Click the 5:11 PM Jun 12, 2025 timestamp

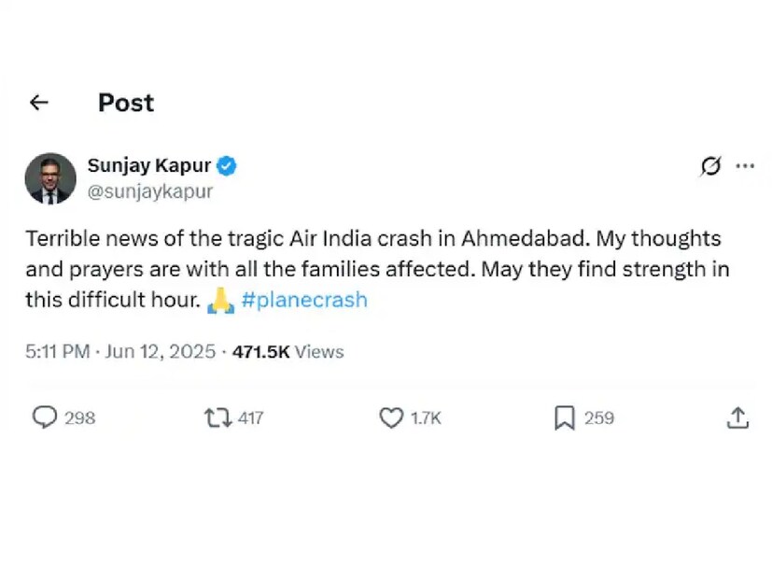[x=120, y=352]
